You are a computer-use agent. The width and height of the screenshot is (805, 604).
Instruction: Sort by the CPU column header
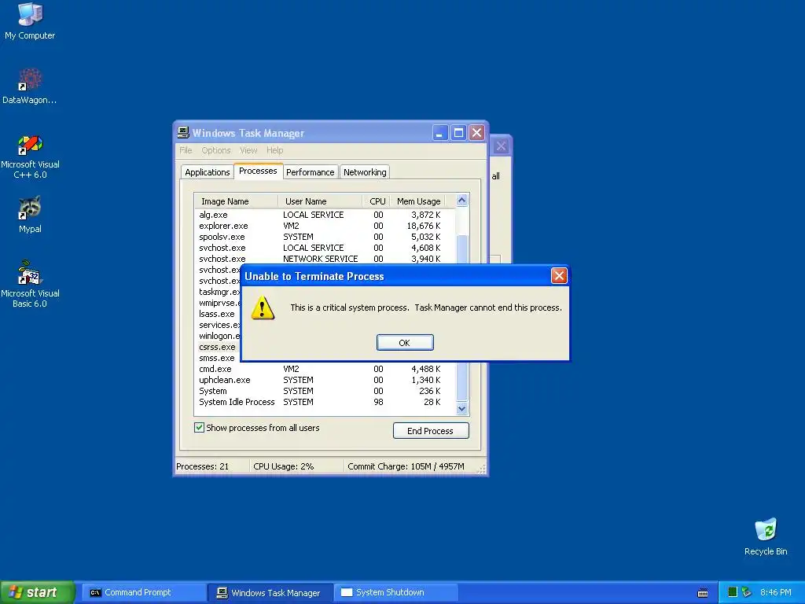click(377, 201)
